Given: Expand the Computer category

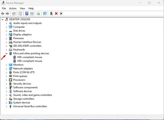Looking at the screenshot, I should tap(7, 27).
